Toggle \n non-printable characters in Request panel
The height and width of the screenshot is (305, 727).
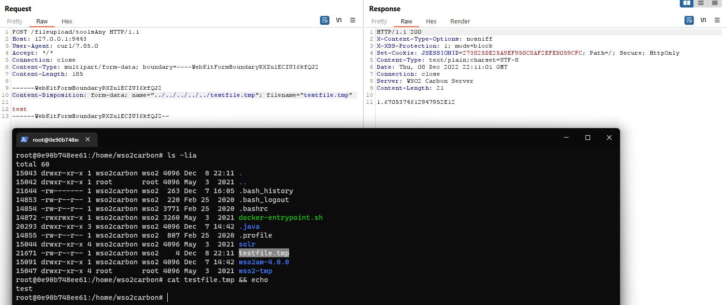tap(339, 21)
